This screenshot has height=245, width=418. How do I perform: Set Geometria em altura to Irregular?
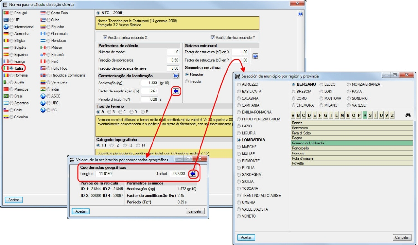click(x=187, y=82)
